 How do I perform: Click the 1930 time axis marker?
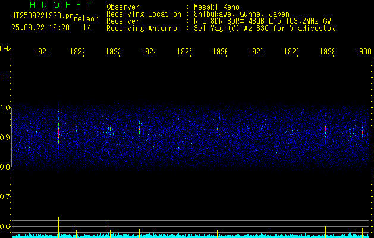point(363,51)
